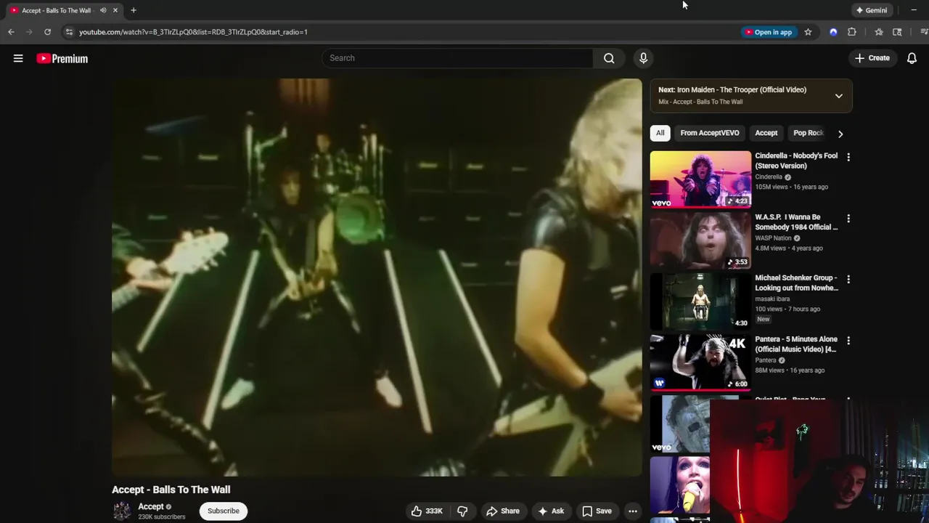
Task: Select the All filter chip
Action: pyautogui.click(x=660, y=133)
